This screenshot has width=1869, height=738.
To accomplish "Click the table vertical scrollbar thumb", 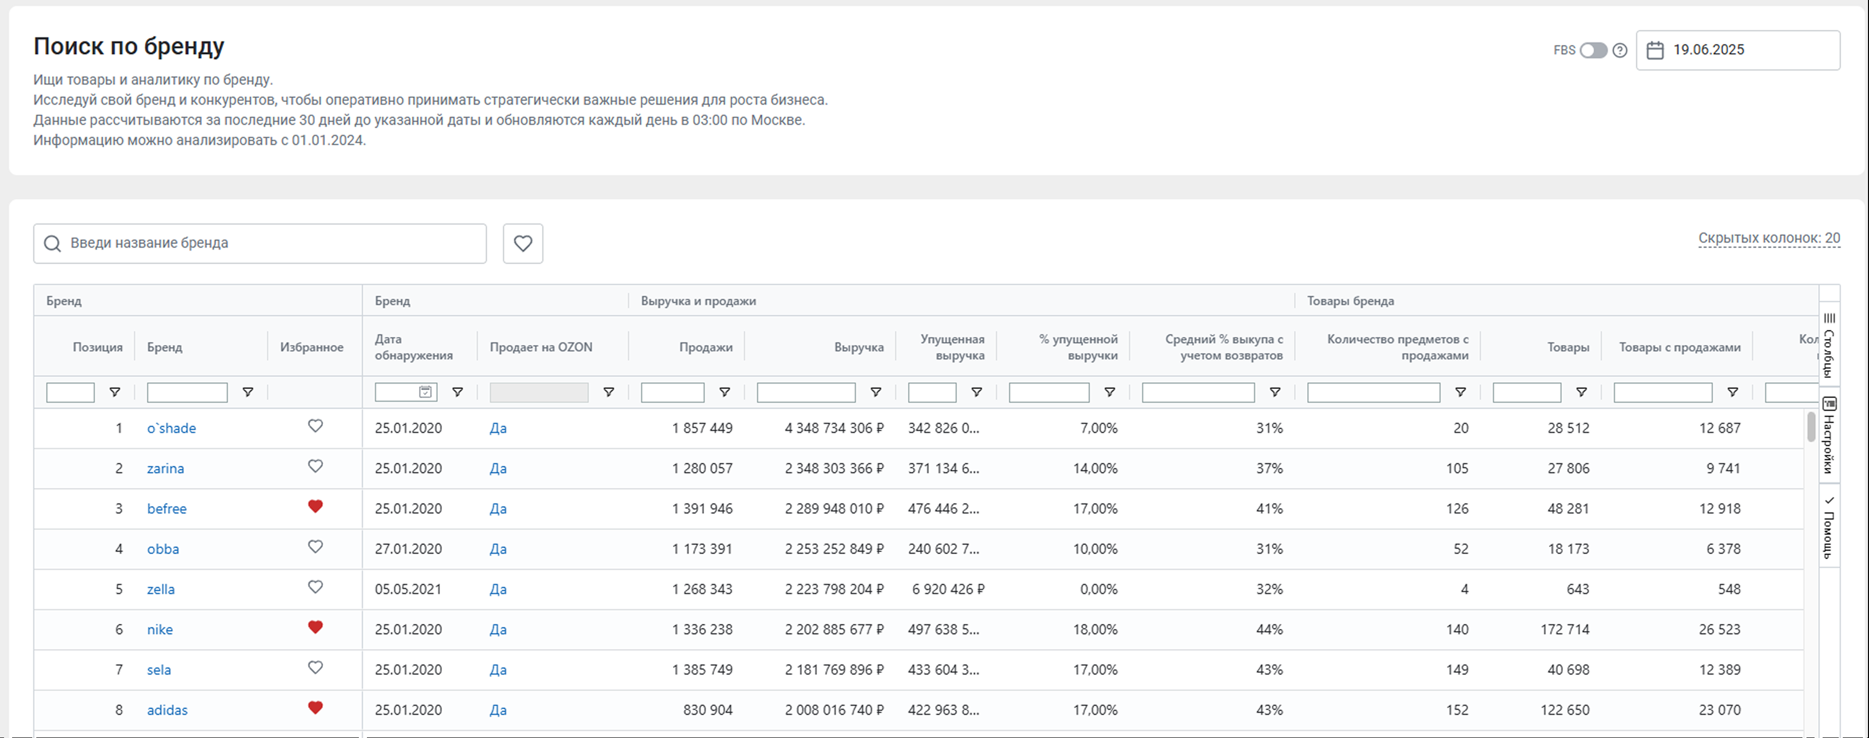I will tap(1811, 426).
